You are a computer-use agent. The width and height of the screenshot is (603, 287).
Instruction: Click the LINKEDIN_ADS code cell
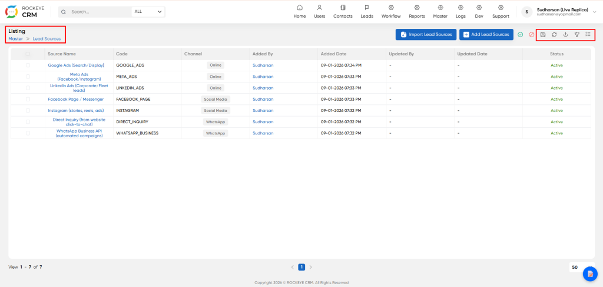pyautogui.click(x=130, y=88)
